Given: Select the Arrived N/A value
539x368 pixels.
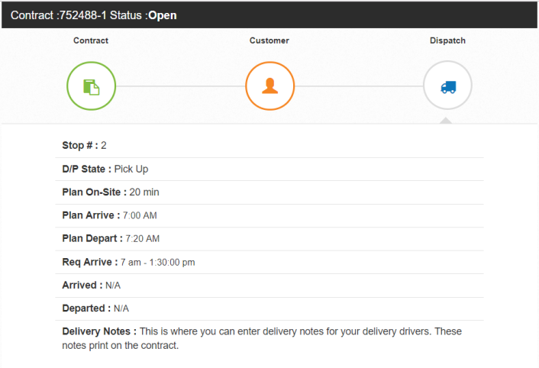Looking at the screenshot, I should (113, 286).
